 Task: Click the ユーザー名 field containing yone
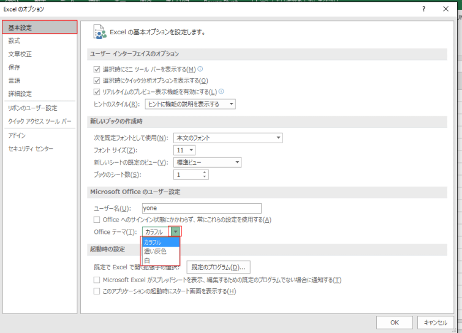pyautogui.click(x=202, y=208)
